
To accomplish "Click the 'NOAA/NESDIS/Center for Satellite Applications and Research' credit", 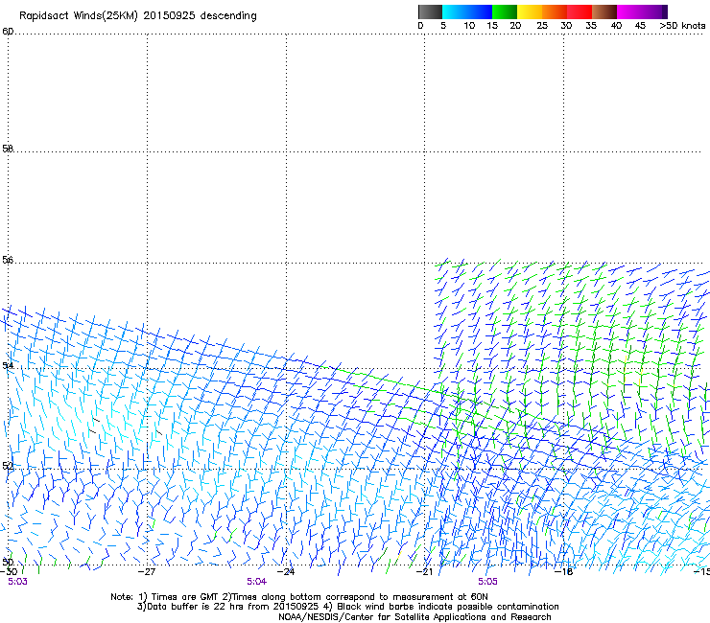I will click(x=414, y=617).
